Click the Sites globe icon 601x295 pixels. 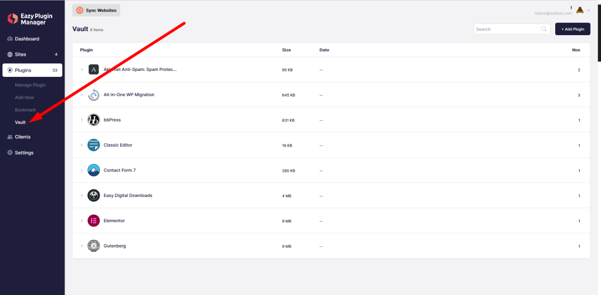point(10,55)
